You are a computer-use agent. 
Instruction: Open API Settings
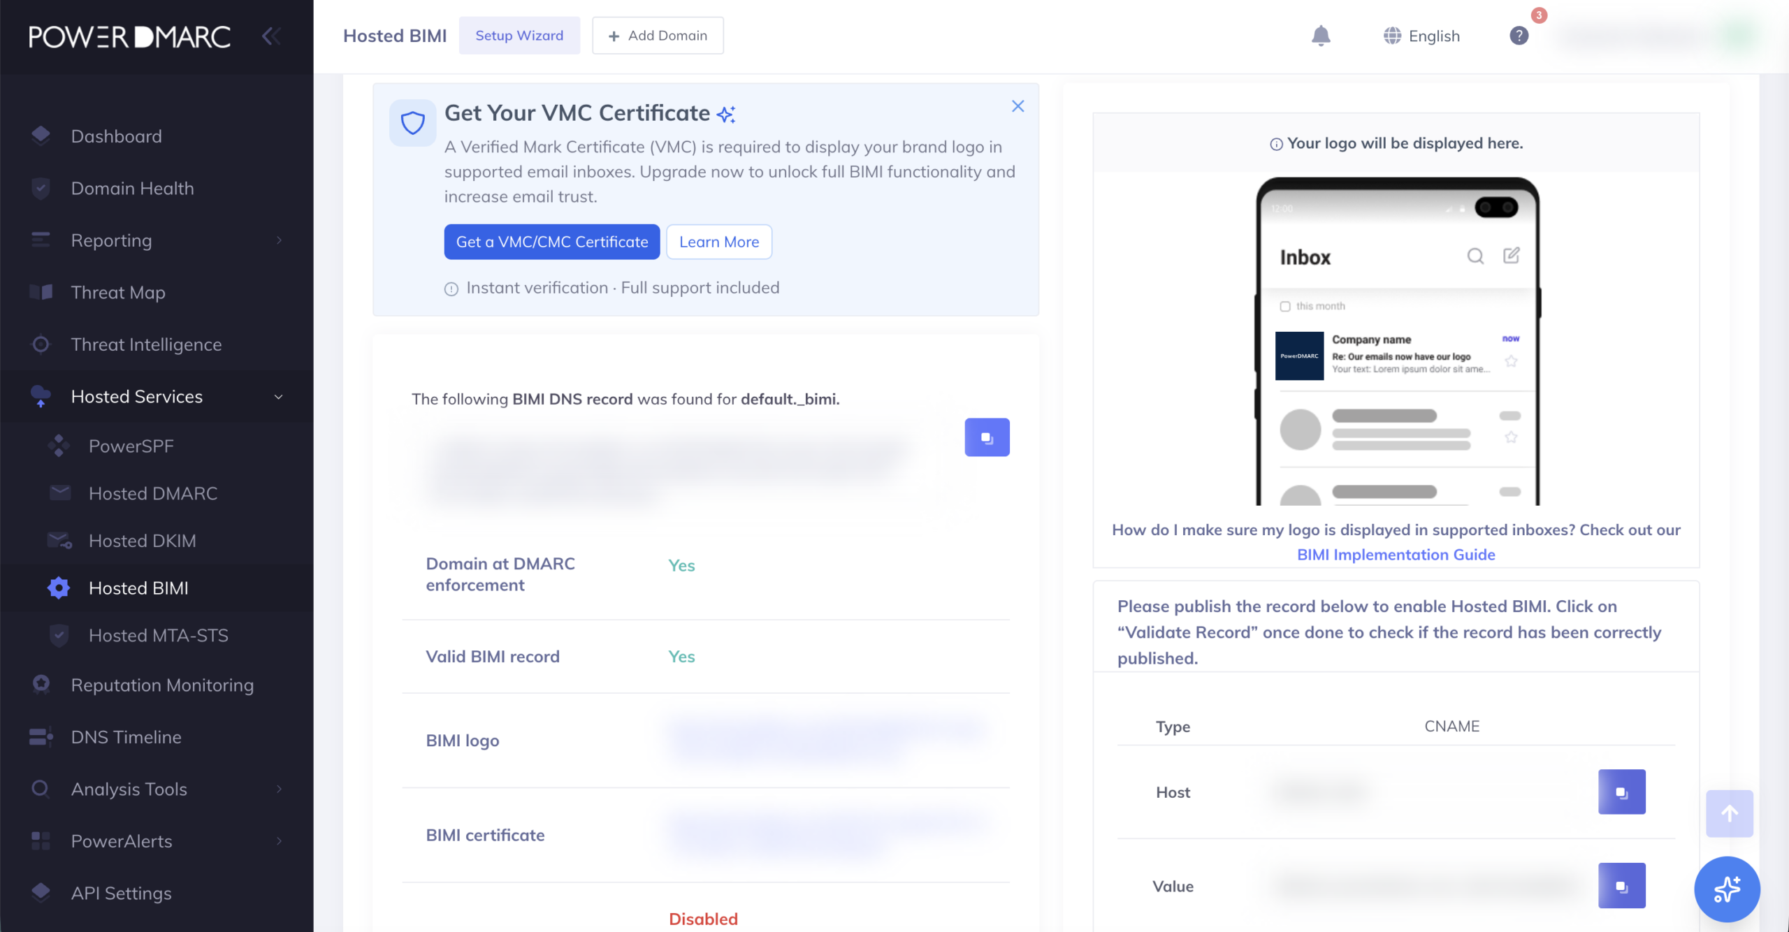[x=121, y=893]
